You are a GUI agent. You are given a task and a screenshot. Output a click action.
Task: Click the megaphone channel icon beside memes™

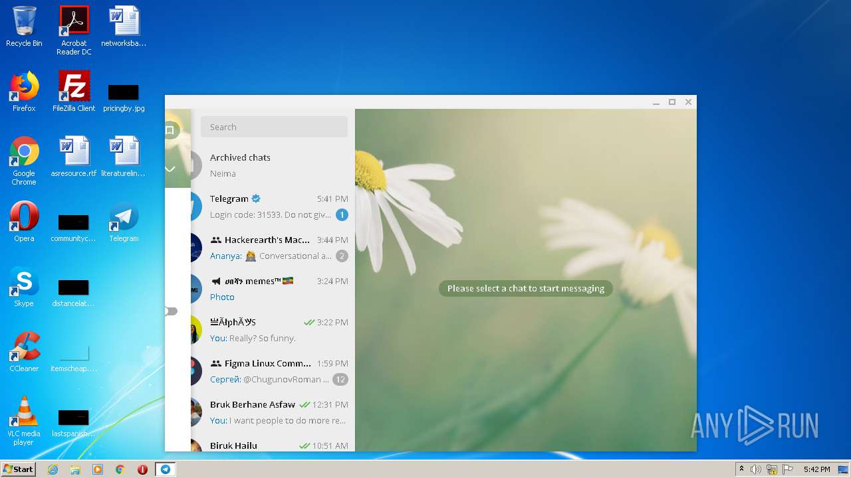click(x=215, y=281)
